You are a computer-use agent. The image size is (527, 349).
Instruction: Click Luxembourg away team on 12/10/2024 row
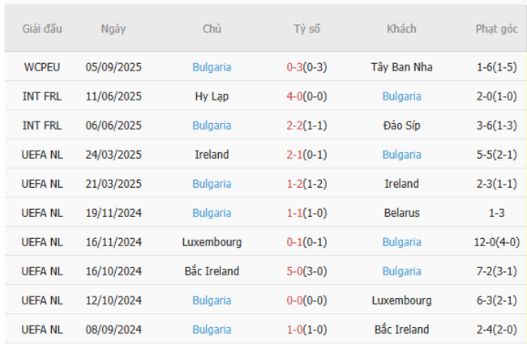(x=401, y=300)
